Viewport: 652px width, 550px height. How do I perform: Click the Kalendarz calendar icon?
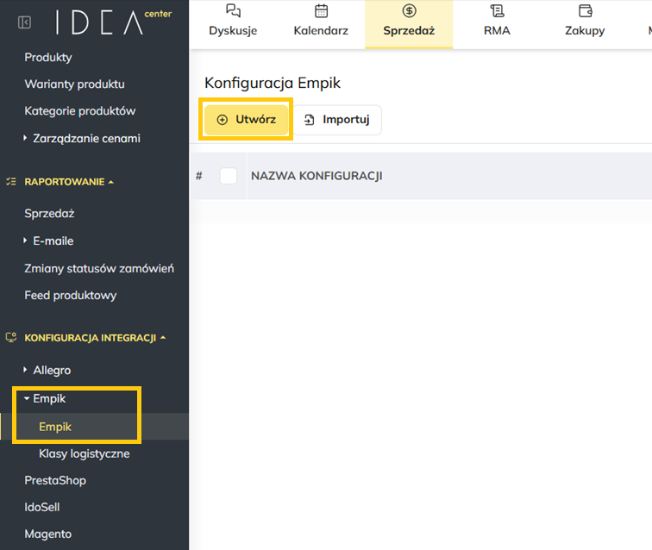coord(321,11)
